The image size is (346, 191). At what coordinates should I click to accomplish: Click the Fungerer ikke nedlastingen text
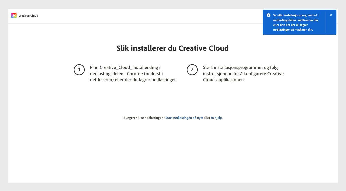[x=144, y=117]
